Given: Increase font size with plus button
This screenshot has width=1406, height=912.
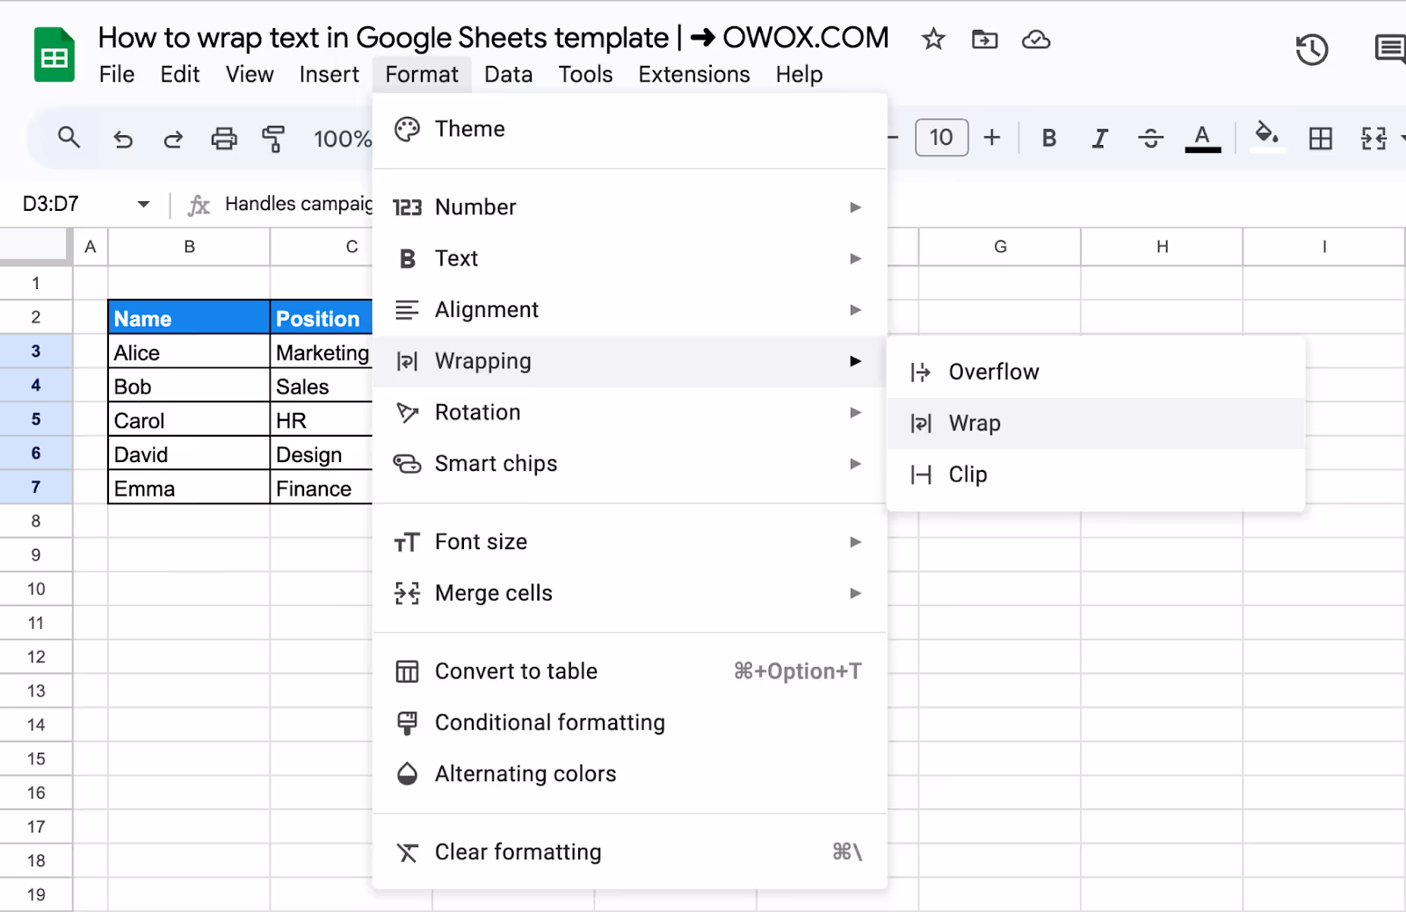Looking at the screenshot, I should 992,138.
